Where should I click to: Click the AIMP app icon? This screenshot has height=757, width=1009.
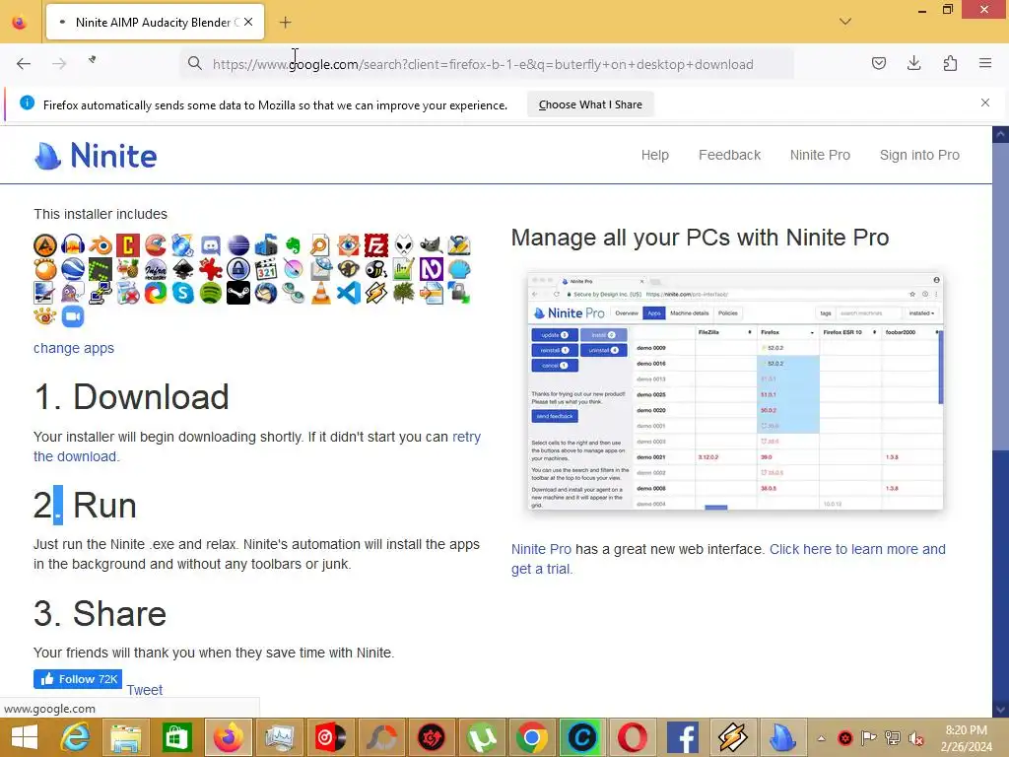pyautogui.click(x=45, y=245)
